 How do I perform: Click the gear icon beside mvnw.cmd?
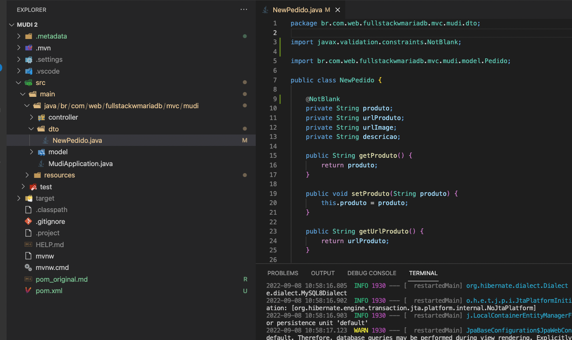click(29, 268)
